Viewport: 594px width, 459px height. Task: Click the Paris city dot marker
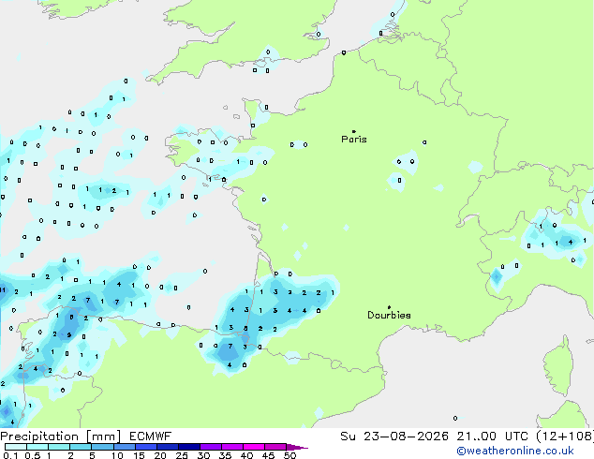(x=354, y=131)
